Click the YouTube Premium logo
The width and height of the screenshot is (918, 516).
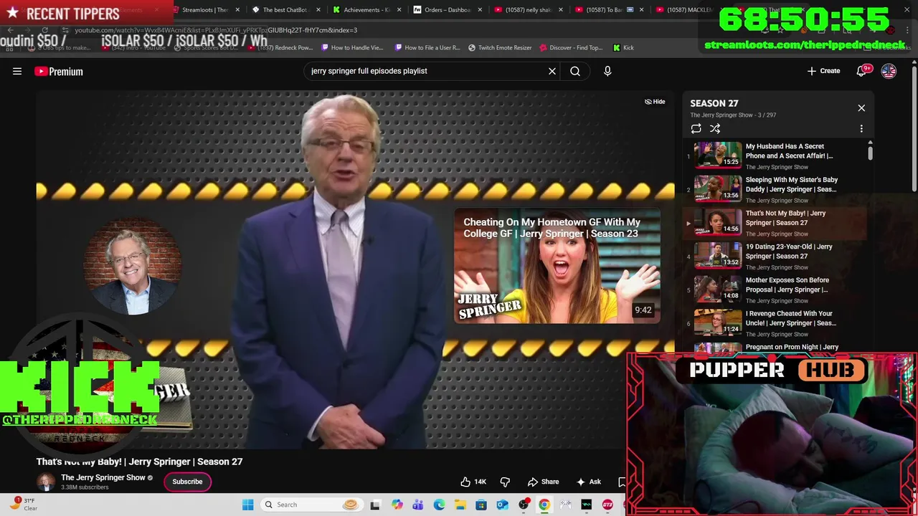59,71
